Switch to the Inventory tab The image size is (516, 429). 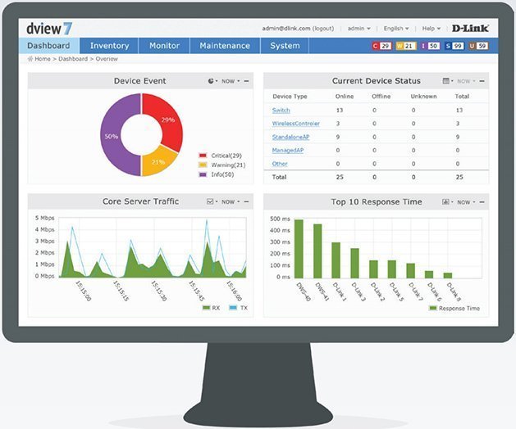click(x=109, y=46)
